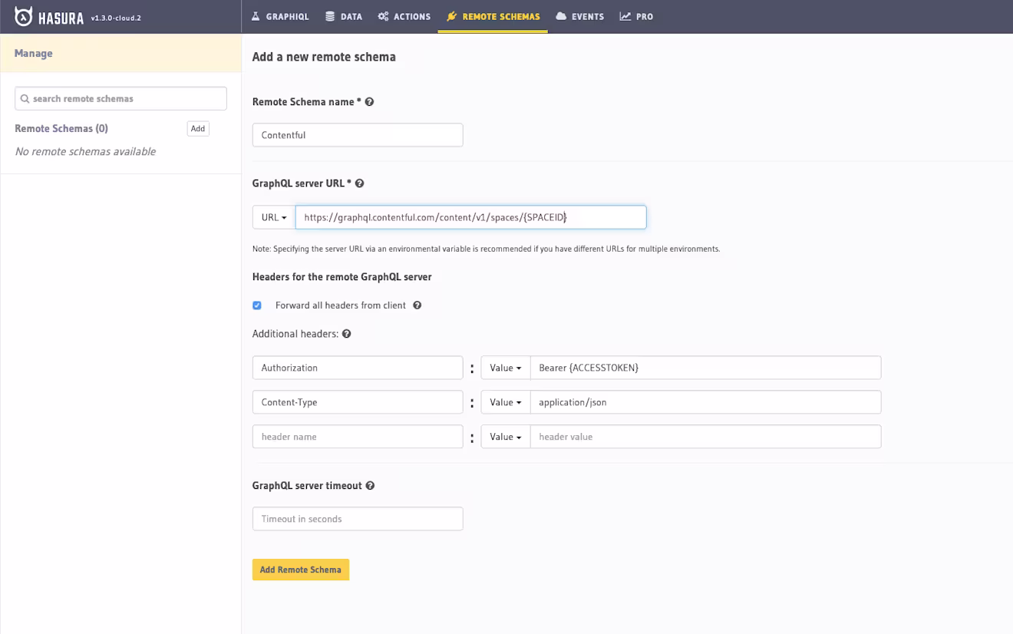Open the URL type dropdown
Screen dimensions: 1013x634
coord(274,217)
